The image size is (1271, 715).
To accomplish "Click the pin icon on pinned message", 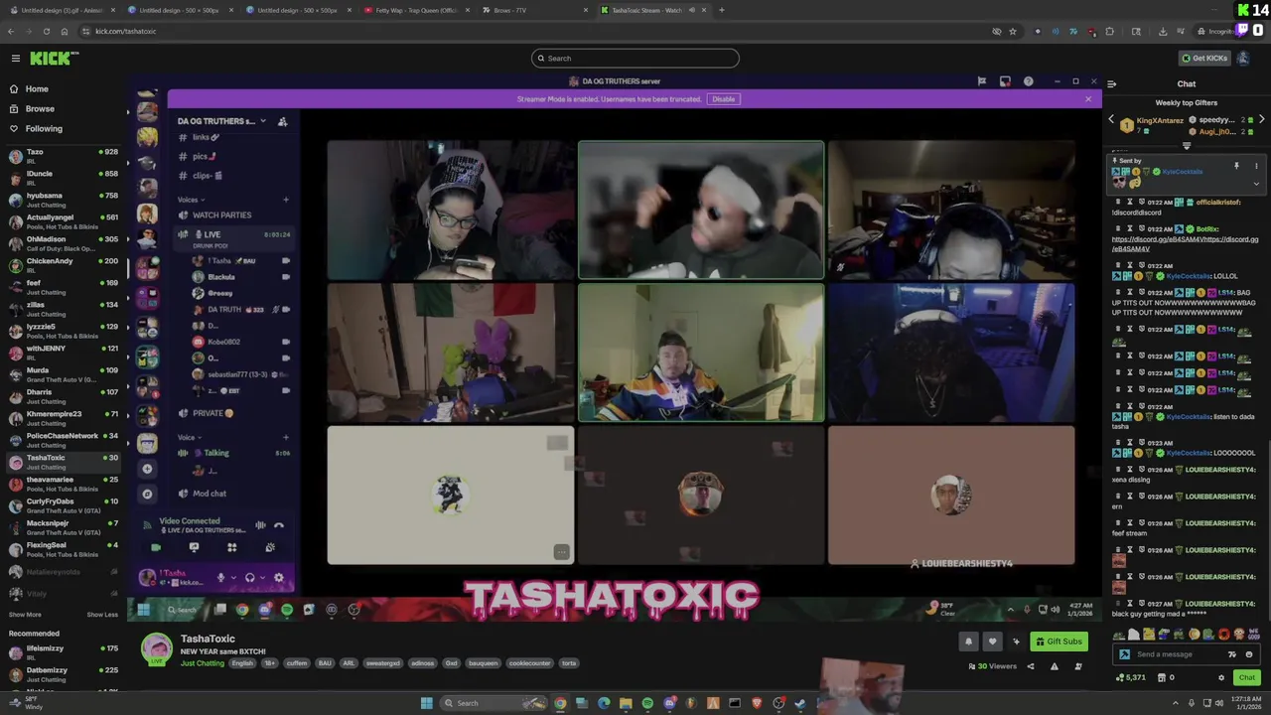I will click(x=1236, y=166).
